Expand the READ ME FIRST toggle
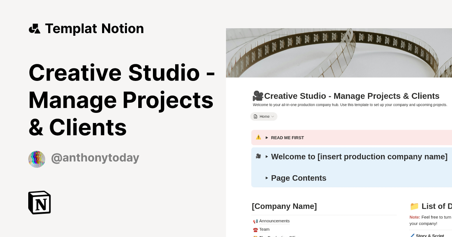The width and height of the screenshot is (452, 237). coord(267,138)
